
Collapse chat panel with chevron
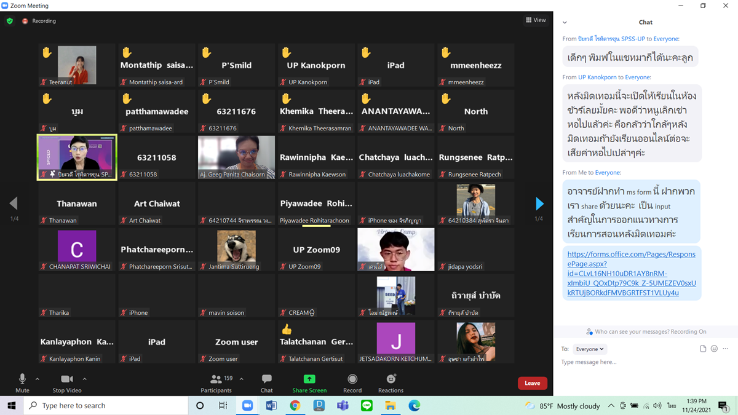point(565,23)
